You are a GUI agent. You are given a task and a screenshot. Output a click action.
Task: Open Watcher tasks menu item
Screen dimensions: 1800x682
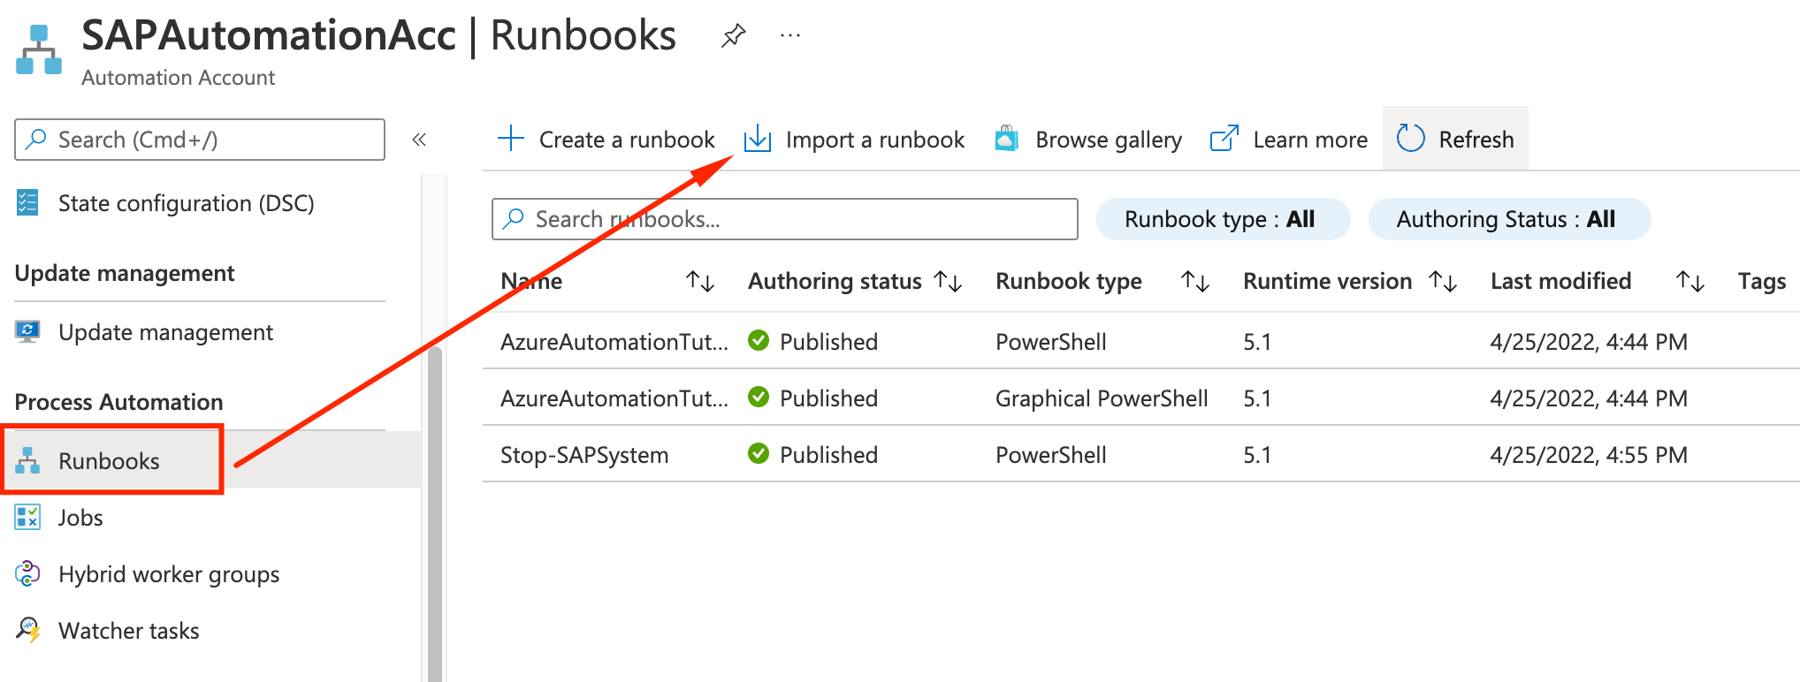click(x=129, y=631)
